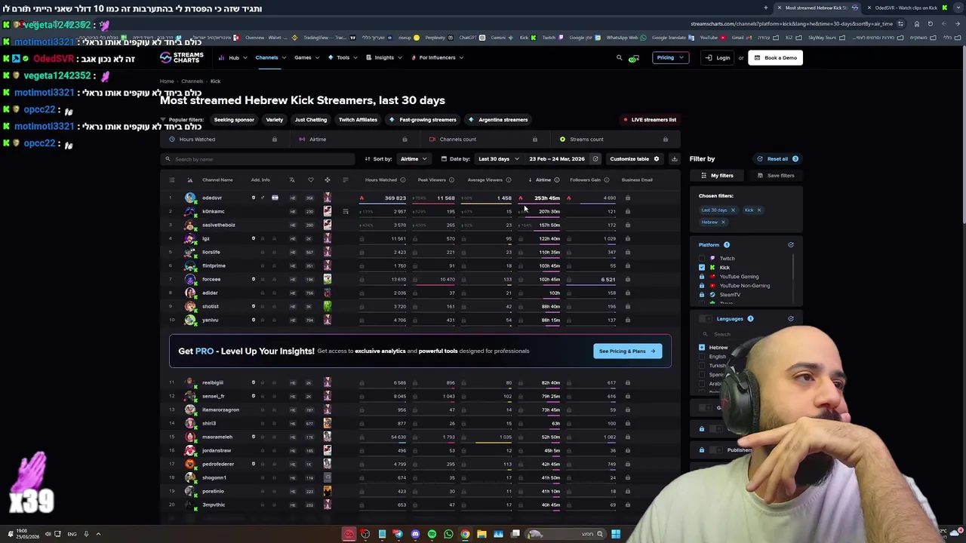Click locked YouTube Non-Gaming platform option
The width and height of the screenshot is (966, 543).
click(x=734, y=286)
